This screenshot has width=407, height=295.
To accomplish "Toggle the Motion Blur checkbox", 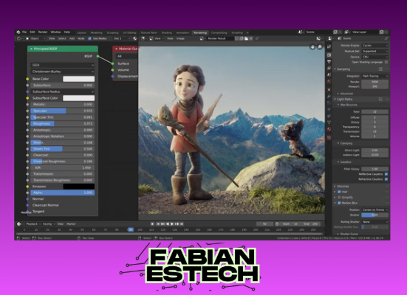I will click(x=339, y=203).
